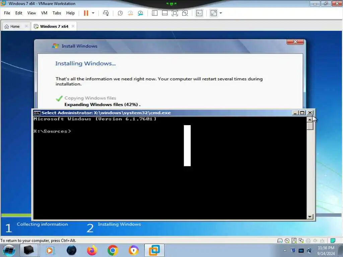Image resolution: width=343 pixels, height=257 pixels.
Task: Revert VM to previous snapshot
Action: [x=130, y=13]
